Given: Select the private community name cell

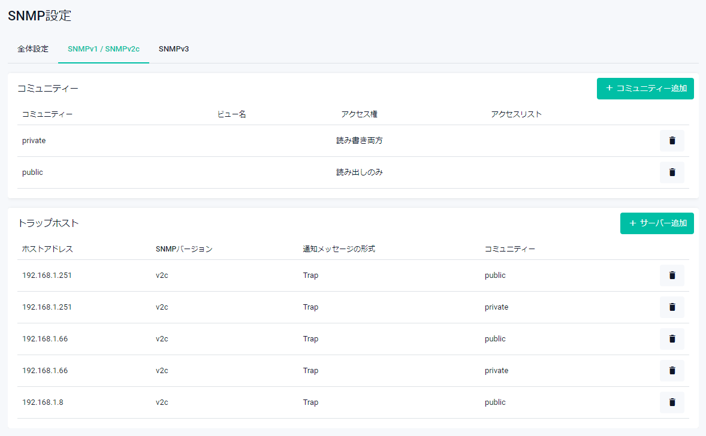Looking at the screenshot, I should pyautogui.click(x=34, y=141).
